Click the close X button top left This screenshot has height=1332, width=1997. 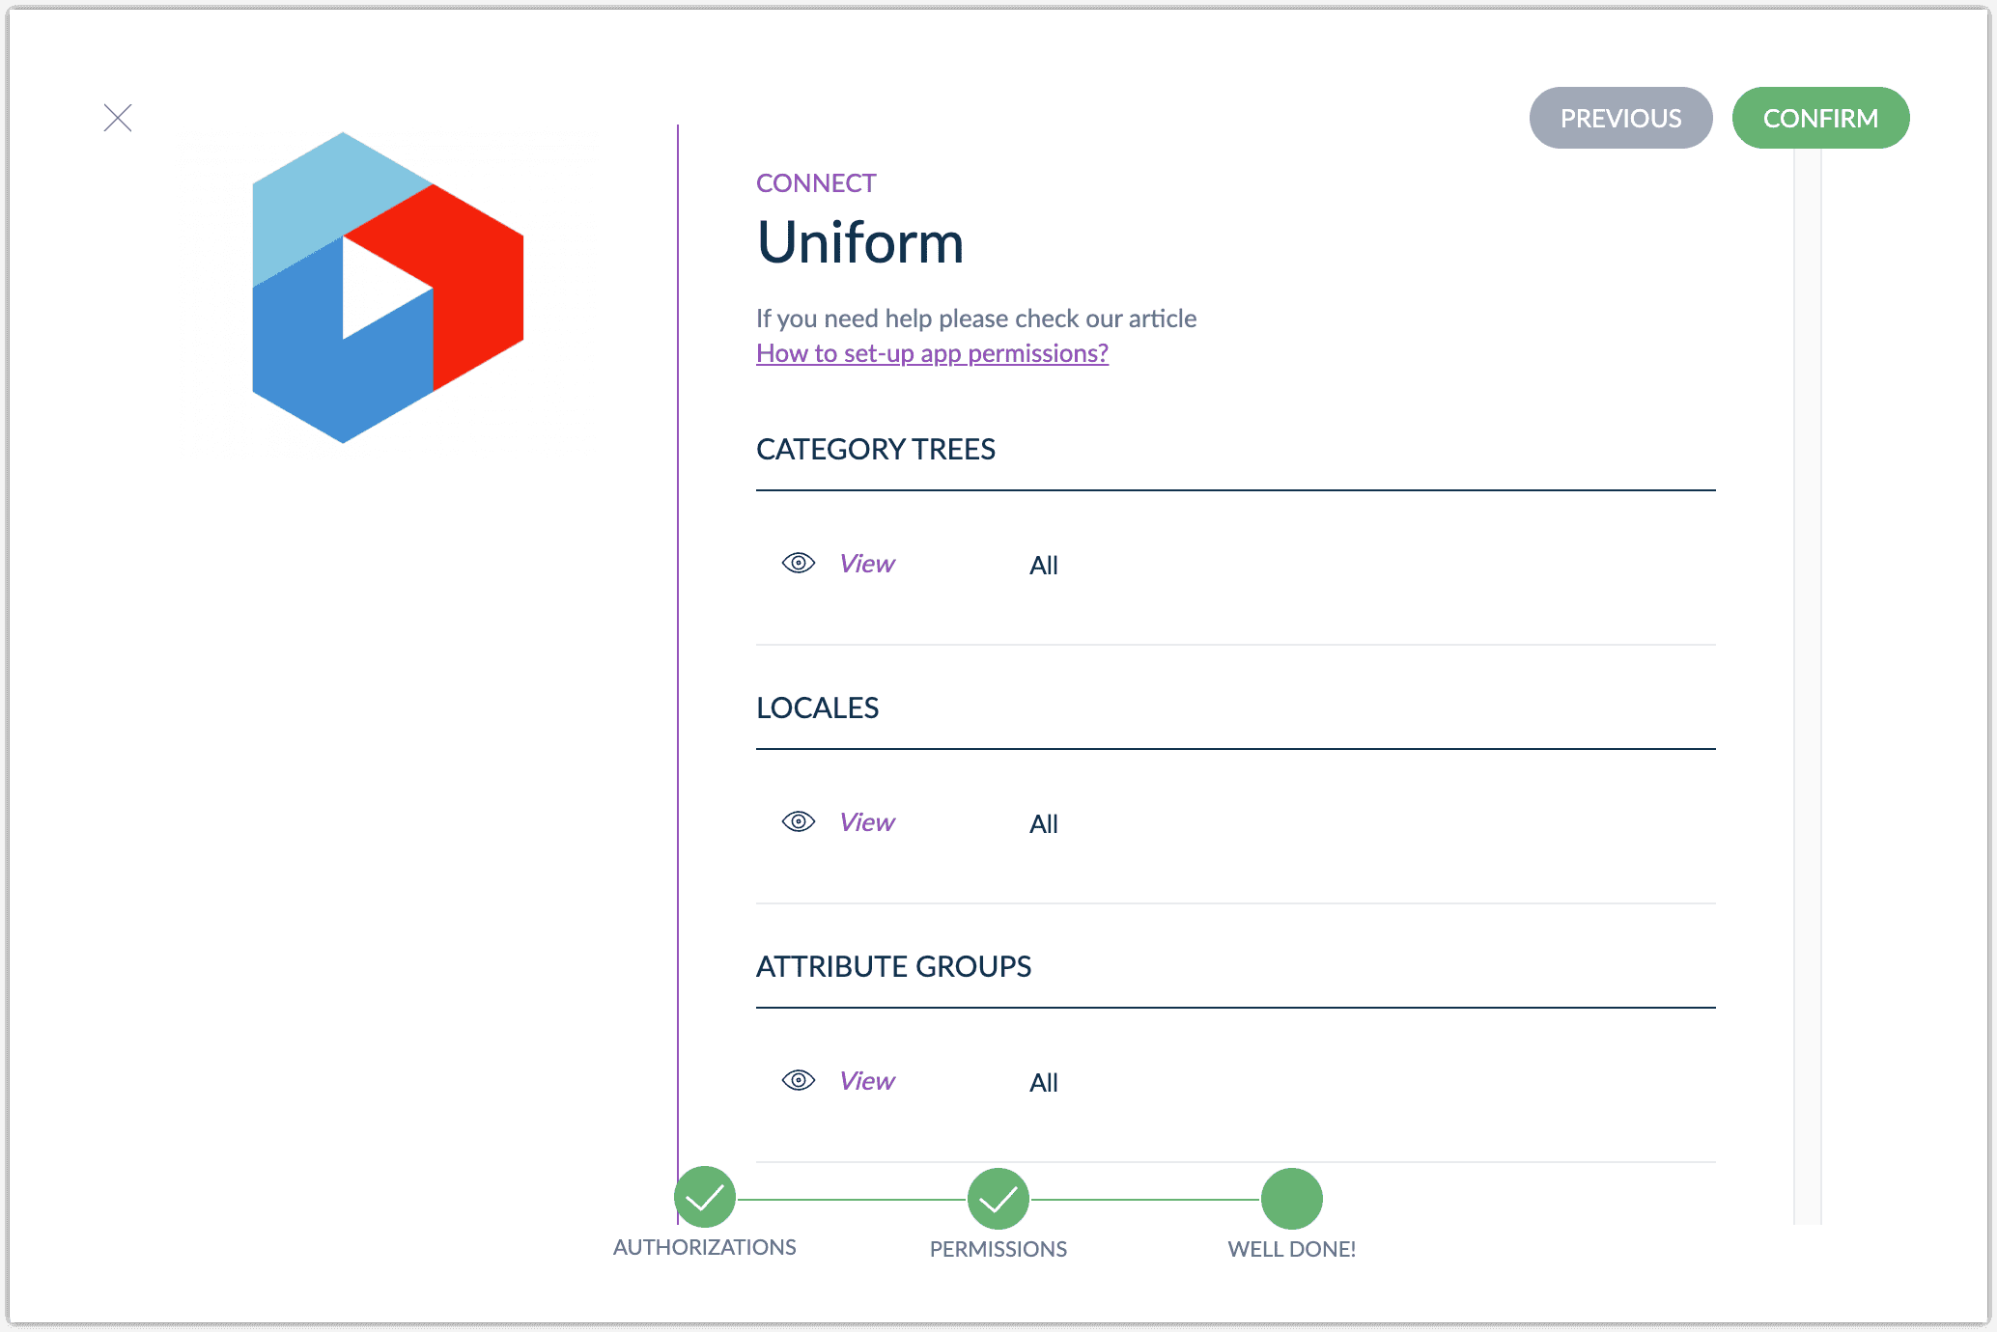point(116,118)
